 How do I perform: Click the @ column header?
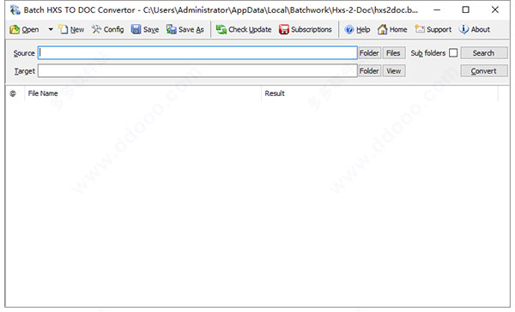pyautogui.click(x=15, y=93)
